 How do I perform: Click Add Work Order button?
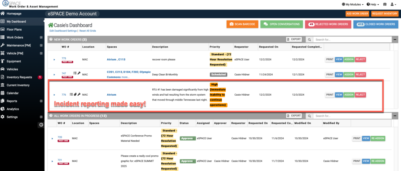click(357, 14)
